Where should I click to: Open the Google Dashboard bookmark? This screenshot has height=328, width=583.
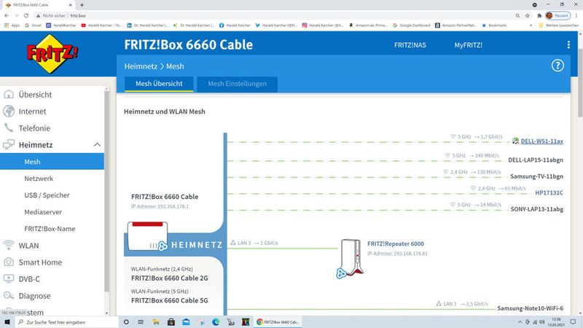[411, 26]
